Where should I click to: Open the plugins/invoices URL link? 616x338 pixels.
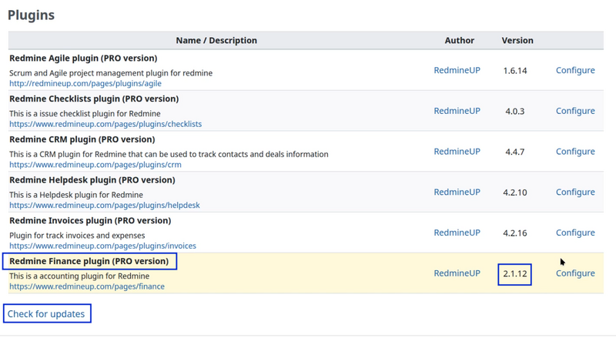(102, 246)
